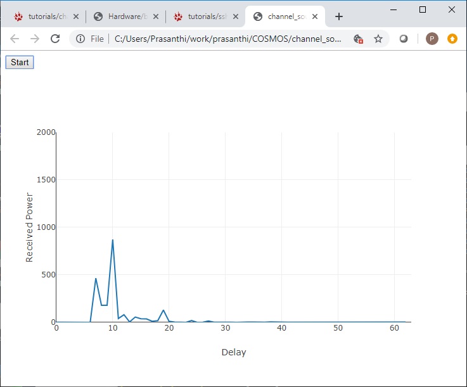Click the orange update notification icon
Image resolution: width=467 pixels, height=387 pixels.
(x=452, y=39)
